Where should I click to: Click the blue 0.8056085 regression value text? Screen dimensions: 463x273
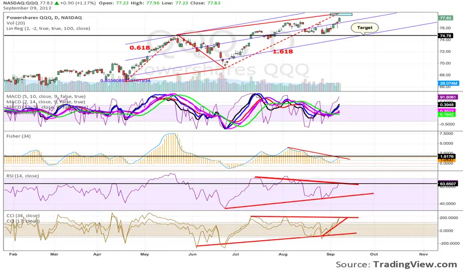coord(125,80)
